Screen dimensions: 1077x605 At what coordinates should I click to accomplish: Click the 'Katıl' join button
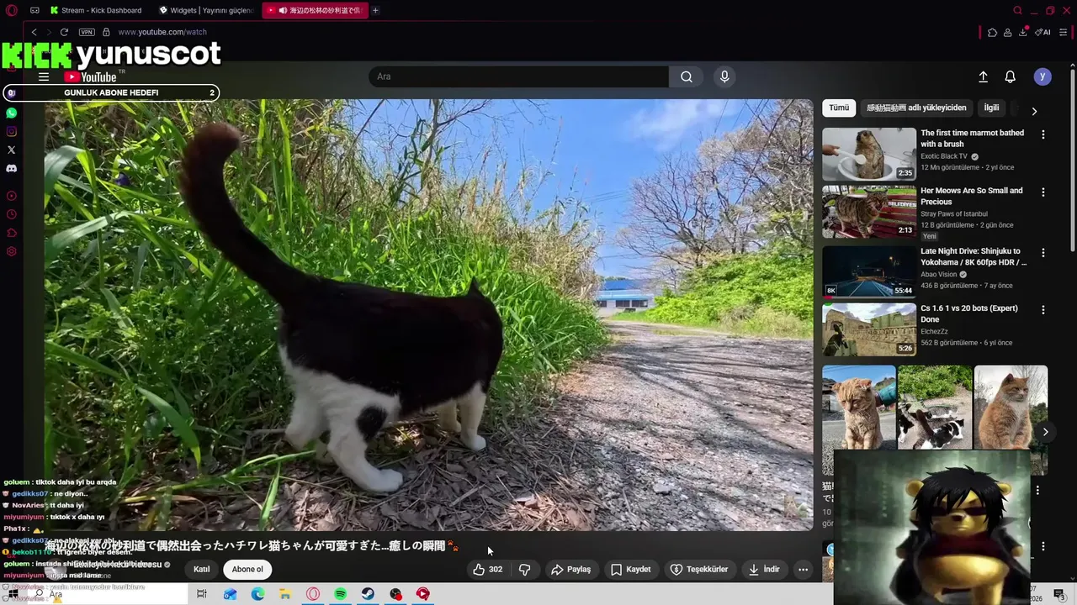202,569
